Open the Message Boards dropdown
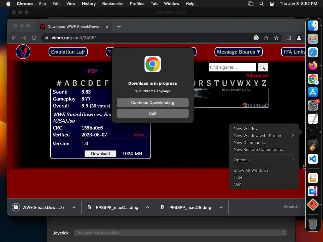Viewport: 323px width, 242px height. click(238, 52)
